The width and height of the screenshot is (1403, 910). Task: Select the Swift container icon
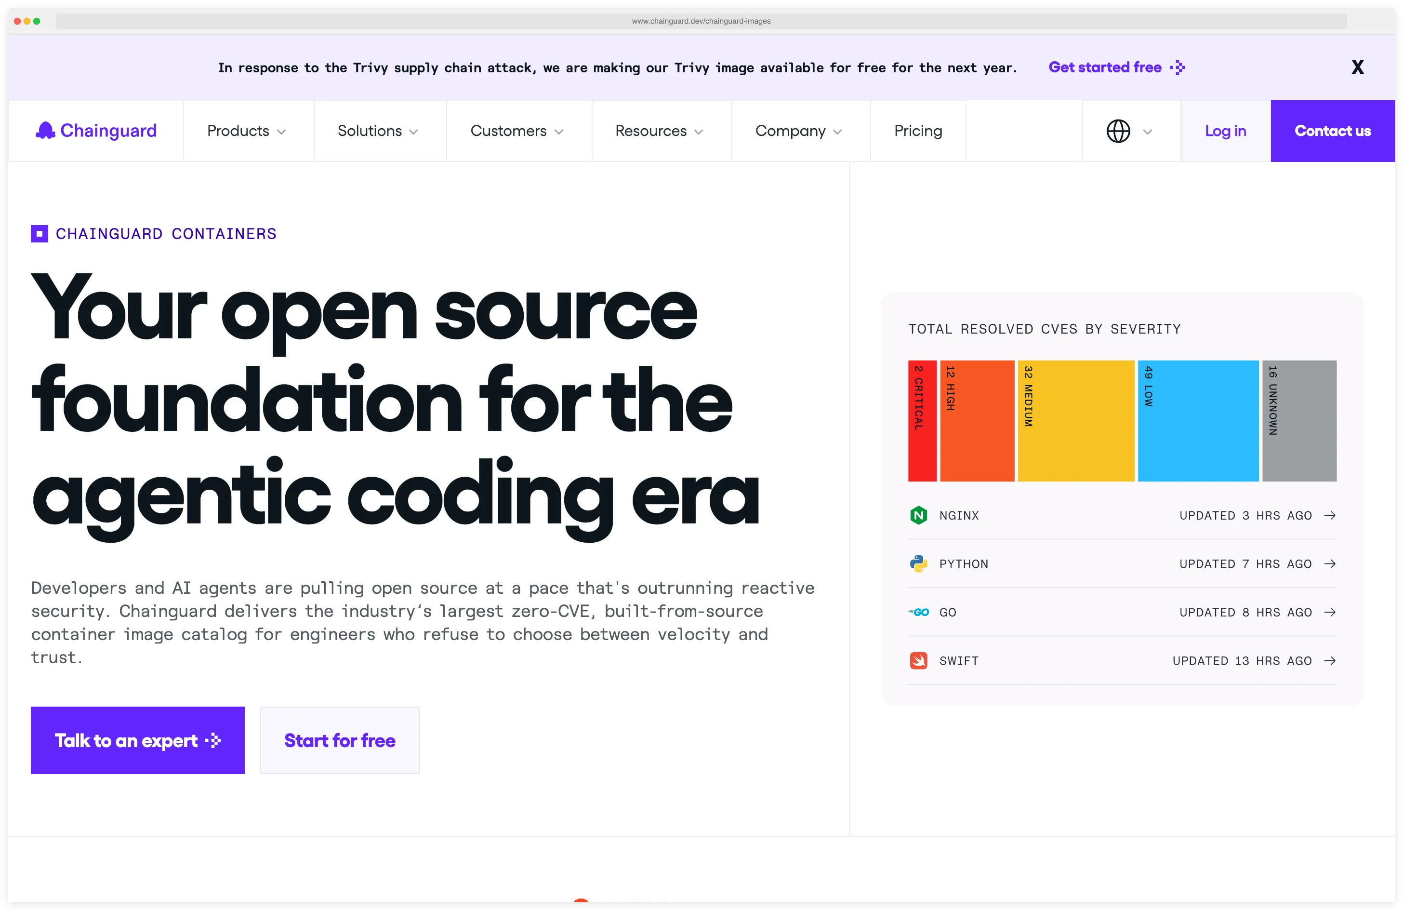tap(918, 660)
